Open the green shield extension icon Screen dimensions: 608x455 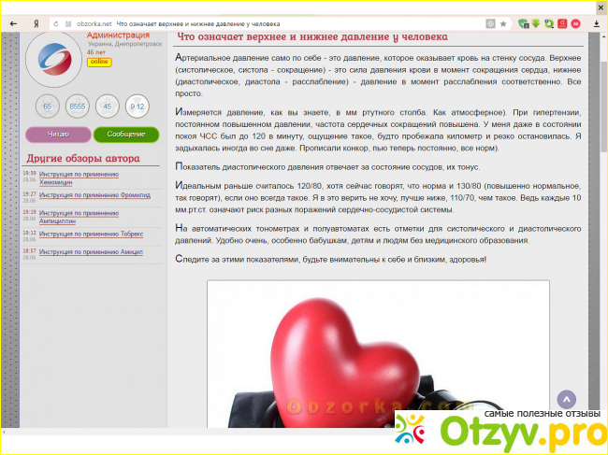pyautogui.click(x=524, y=21)
